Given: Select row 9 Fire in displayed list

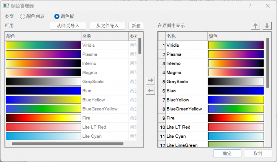Looking at the screenshot, I should pos(211,118).
